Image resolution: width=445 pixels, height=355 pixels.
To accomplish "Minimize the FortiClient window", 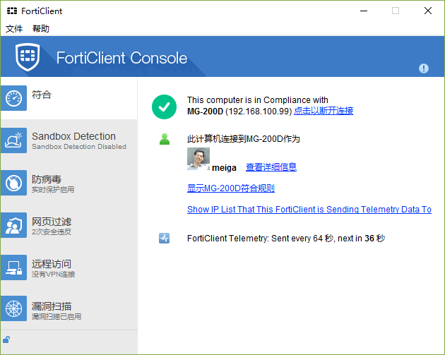I will coord(364,11).
